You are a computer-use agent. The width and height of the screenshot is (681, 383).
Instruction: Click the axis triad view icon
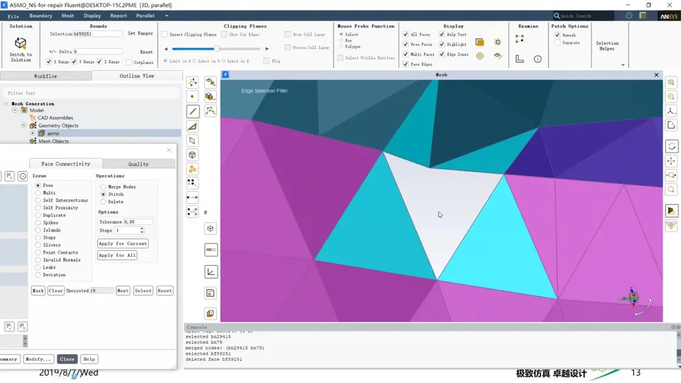tap(671, 111)
